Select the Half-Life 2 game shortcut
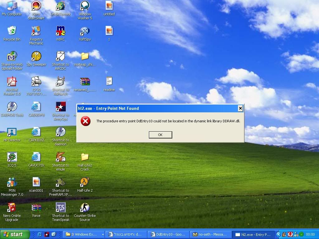Viewport: 319px width, 239px height. [85, 185]
